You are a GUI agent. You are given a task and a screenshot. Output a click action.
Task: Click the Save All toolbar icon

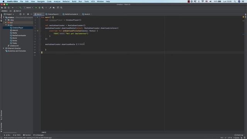5,8
